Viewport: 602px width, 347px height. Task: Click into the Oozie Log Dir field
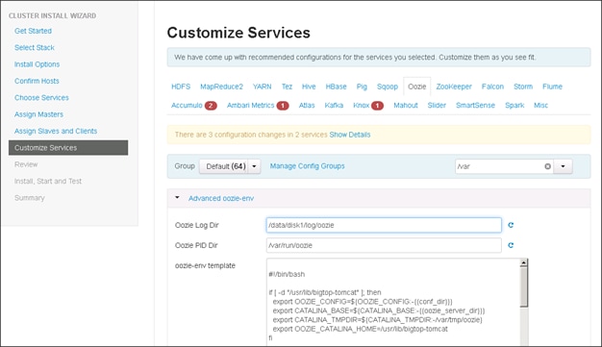point(384,225)
